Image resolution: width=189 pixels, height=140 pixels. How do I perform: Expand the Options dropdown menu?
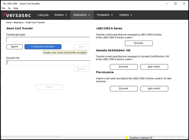click(x=126, y=15)
